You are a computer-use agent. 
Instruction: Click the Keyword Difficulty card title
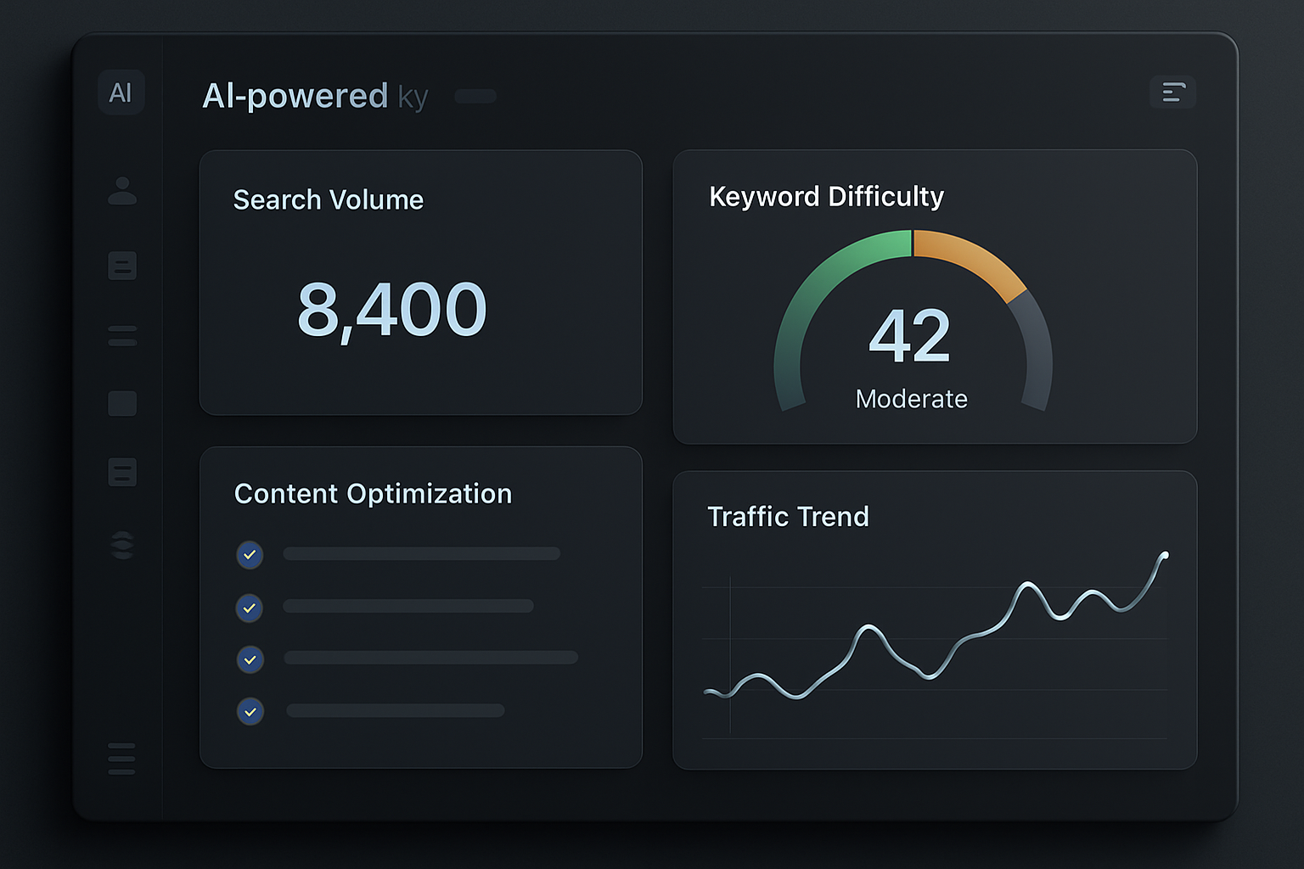point(826,197)
